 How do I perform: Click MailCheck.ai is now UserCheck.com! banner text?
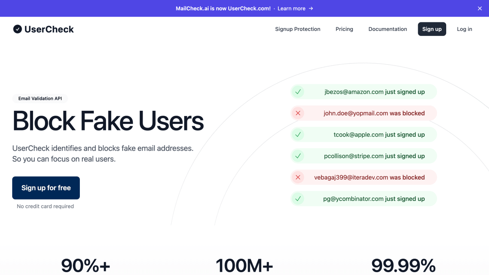pos(223,9)
